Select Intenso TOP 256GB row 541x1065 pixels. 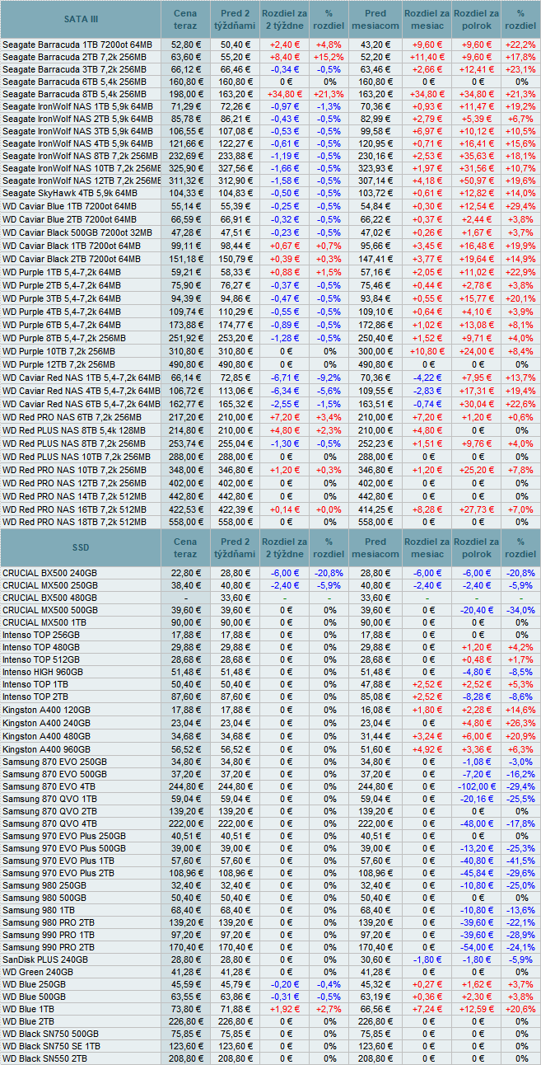click(x=270, y=635)
